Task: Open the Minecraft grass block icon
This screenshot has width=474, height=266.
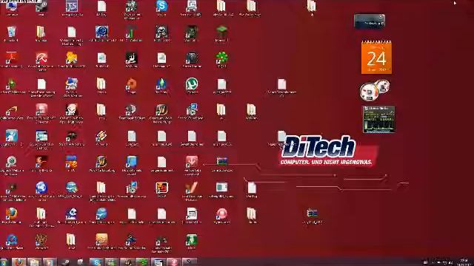Action: [221, 32]
